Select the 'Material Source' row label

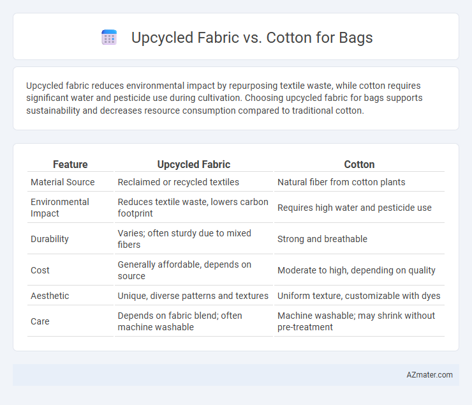pyautogui.click(x=63, y=182)
